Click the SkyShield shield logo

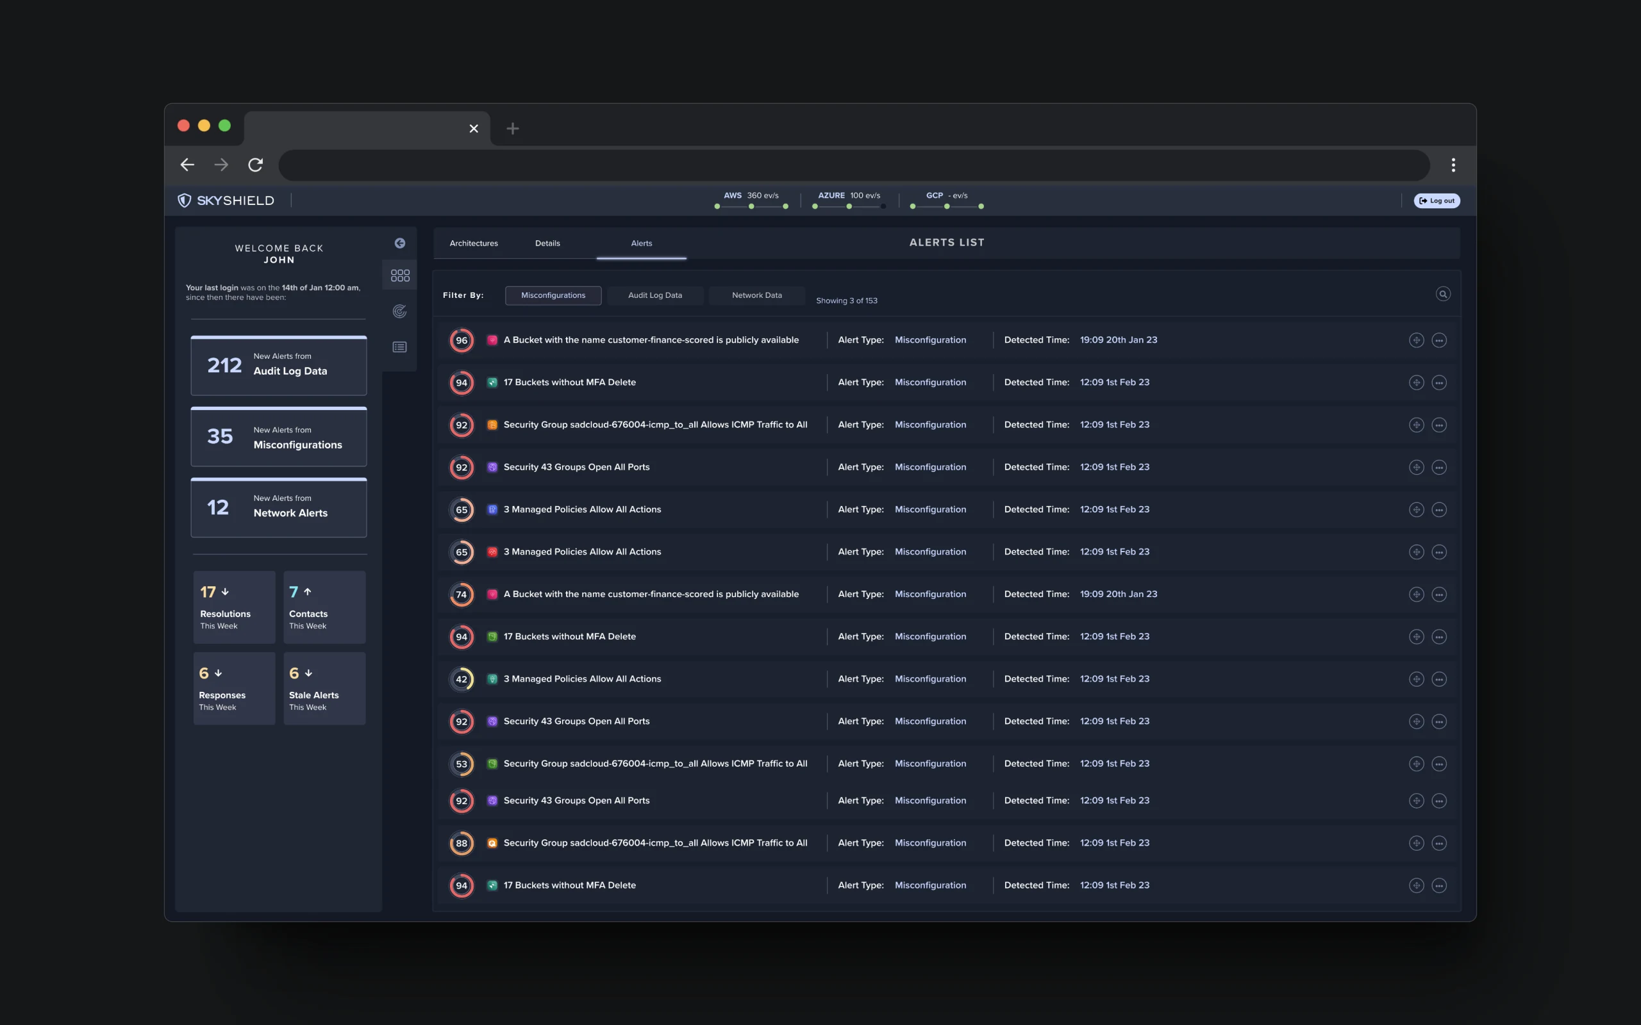coord(185,200)
